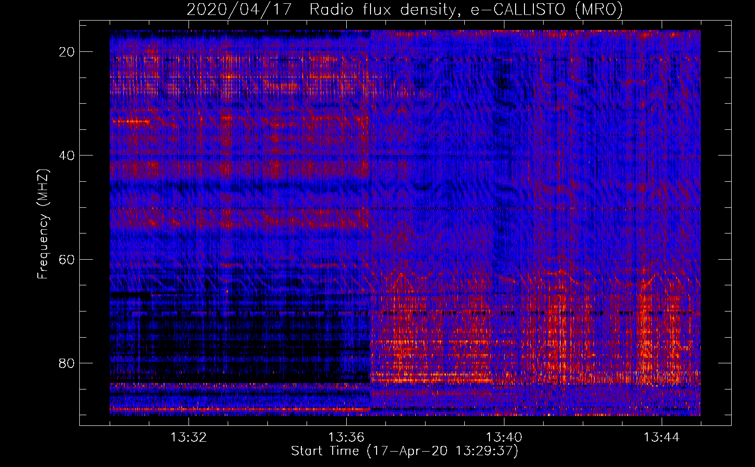Click the y-axis tick label '20'
The image size is (755, 467).
[67, 52]
